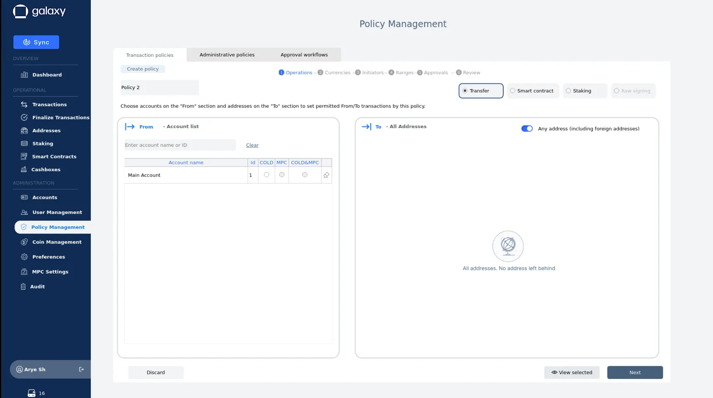Click the Clear link
Viewport: 713px width, 398px height.
click(x=252, y=145)
